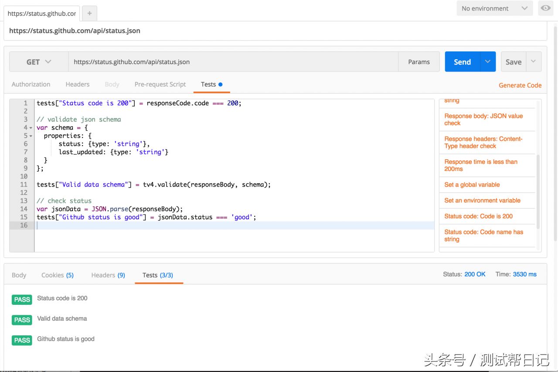
Task: Expand Save button dropdown arrow
Action: tap(534, 62)
